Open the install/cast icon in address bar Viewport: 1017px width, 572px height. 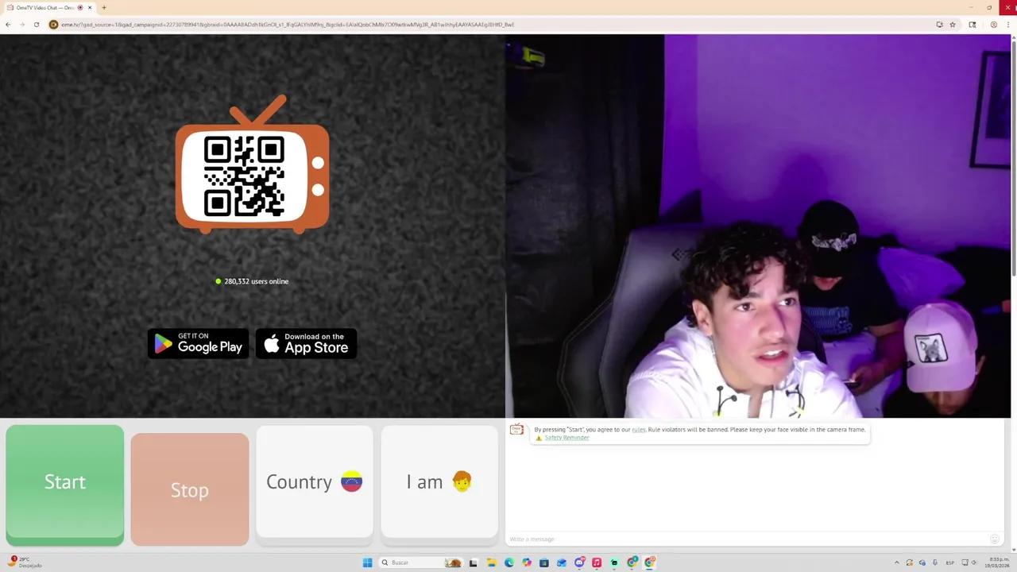pos(939,25)
